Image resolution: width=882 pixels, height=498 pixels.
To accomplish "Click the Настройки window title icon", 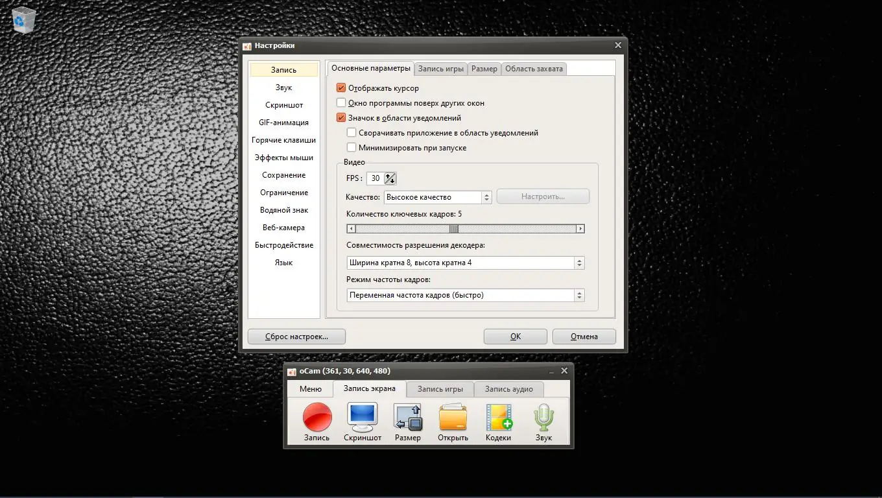I will pos(247,45).
